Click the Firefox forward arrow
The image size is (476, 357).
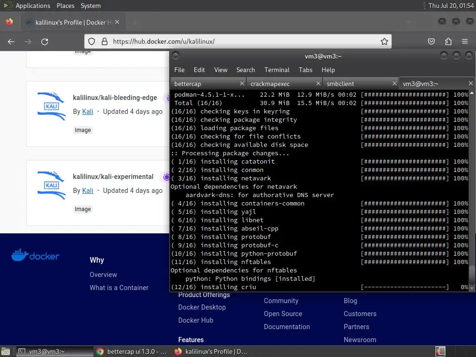pos(28,41)
